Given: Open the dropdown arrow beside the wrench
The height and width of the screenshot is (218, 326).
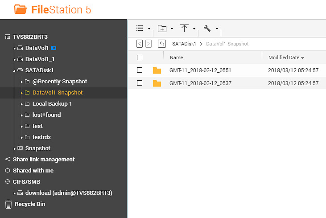Looking at the screenshot, I should [217, 29].
